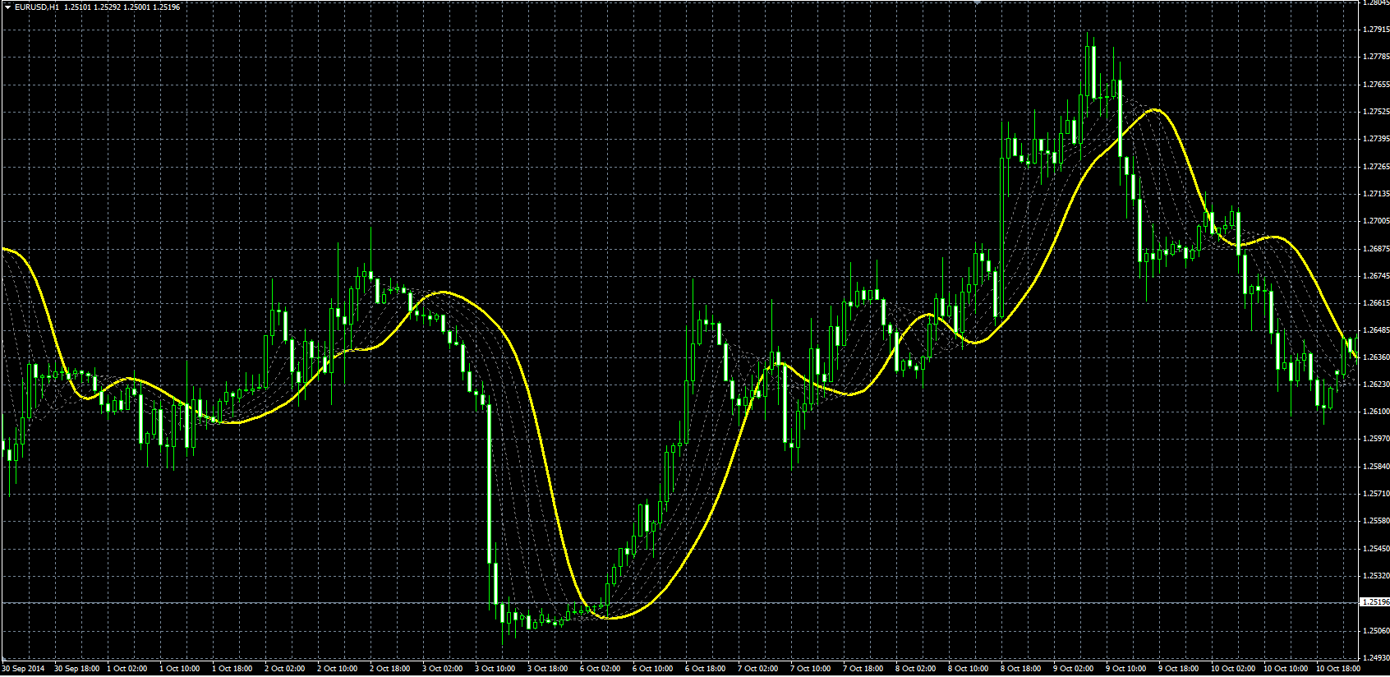Click the 1.27005 price axis label
This screenshot has height=677, width=1390.
coord(1375,221)
